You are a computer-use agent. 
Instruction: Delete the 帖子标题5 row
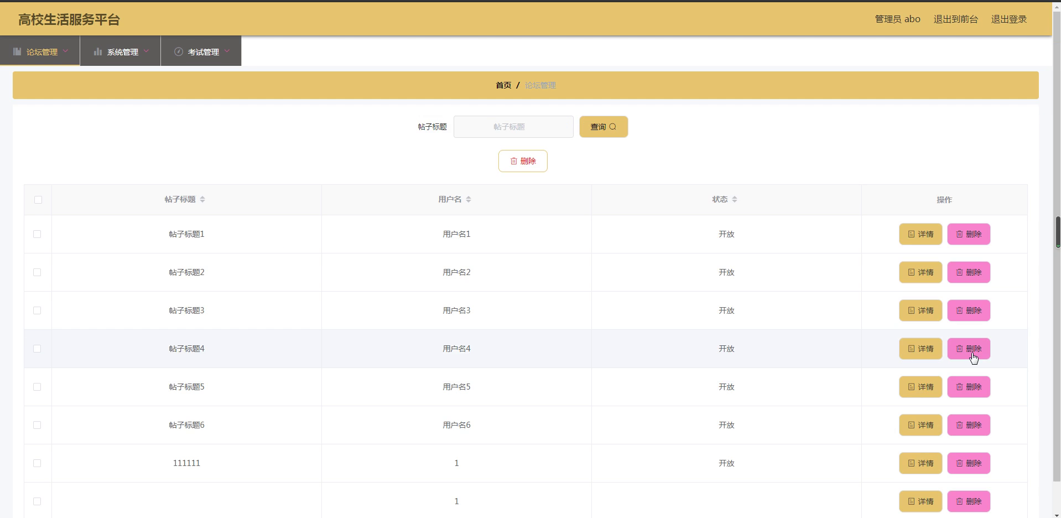[969, 387]
